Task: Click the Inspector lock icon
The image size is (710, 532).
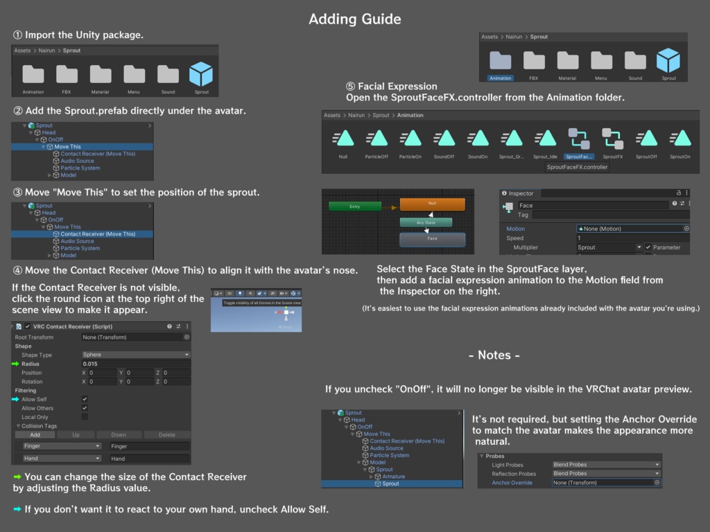Action: pyautogui.click(x=678, y=193)
